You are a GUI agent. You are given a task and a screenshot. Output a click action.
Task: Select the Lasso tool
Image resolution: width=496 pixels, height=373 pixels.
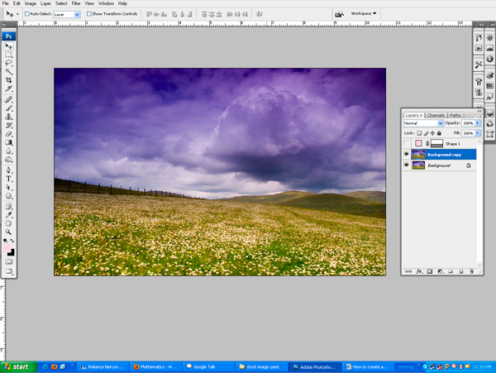pyautogui.click(x=9, y=63)
